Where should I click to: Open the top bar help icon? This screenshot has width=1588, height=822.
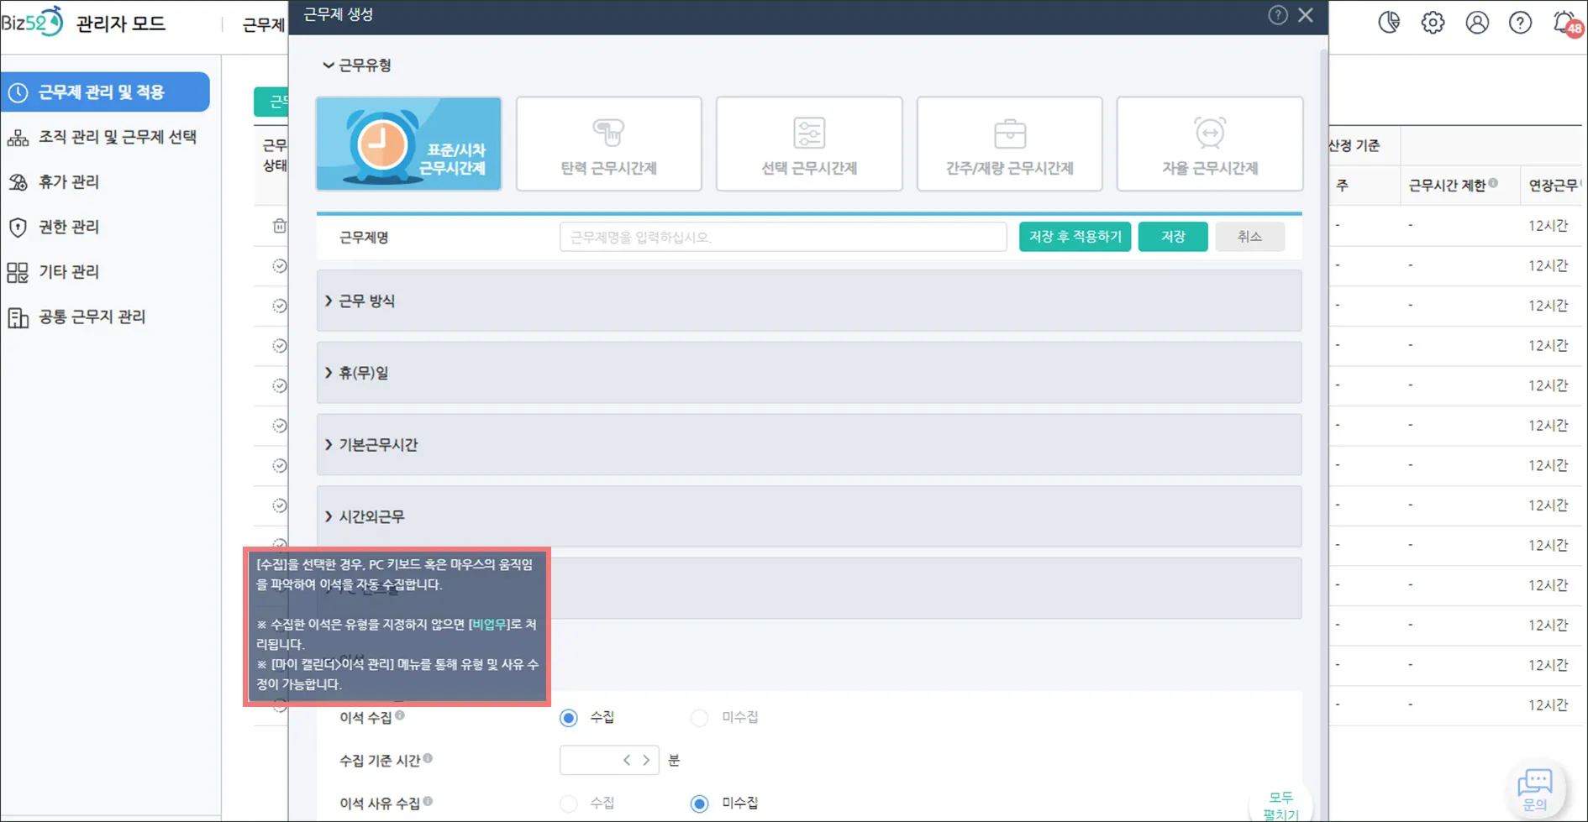(x=1520, y=23)
